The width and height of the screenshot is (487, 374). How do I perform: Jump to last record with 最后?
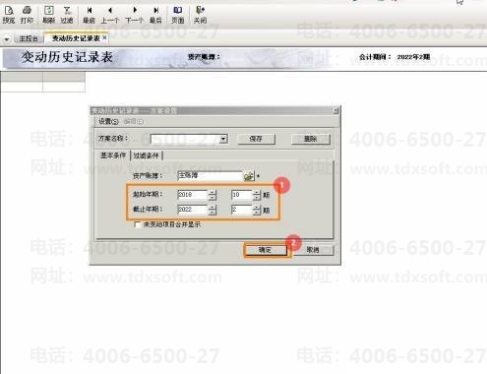[x=155, y=15]
